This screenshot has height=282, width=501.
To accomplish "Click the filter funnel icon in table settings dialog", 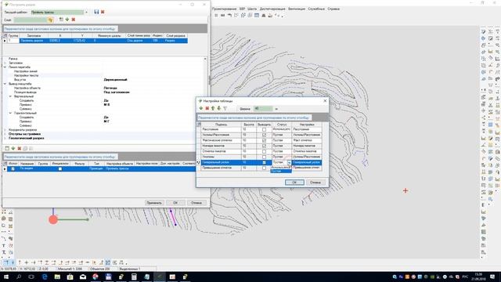I will click(x=225, y=109).
